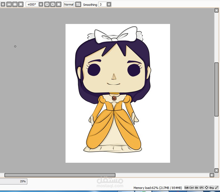Image resolution: width=220 pixels, height=192 pixels.
Task: Click the Smoothing value field showing 3
Action: coord(102,4)
